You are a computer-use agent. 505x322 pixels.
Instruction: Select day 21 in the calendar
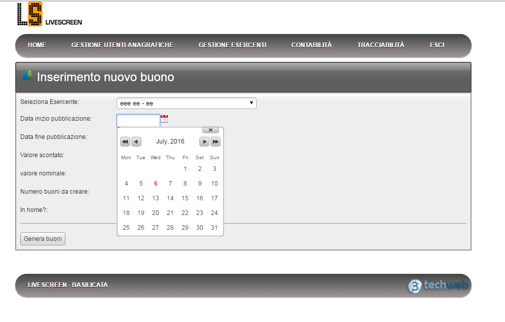coord(170,213)
